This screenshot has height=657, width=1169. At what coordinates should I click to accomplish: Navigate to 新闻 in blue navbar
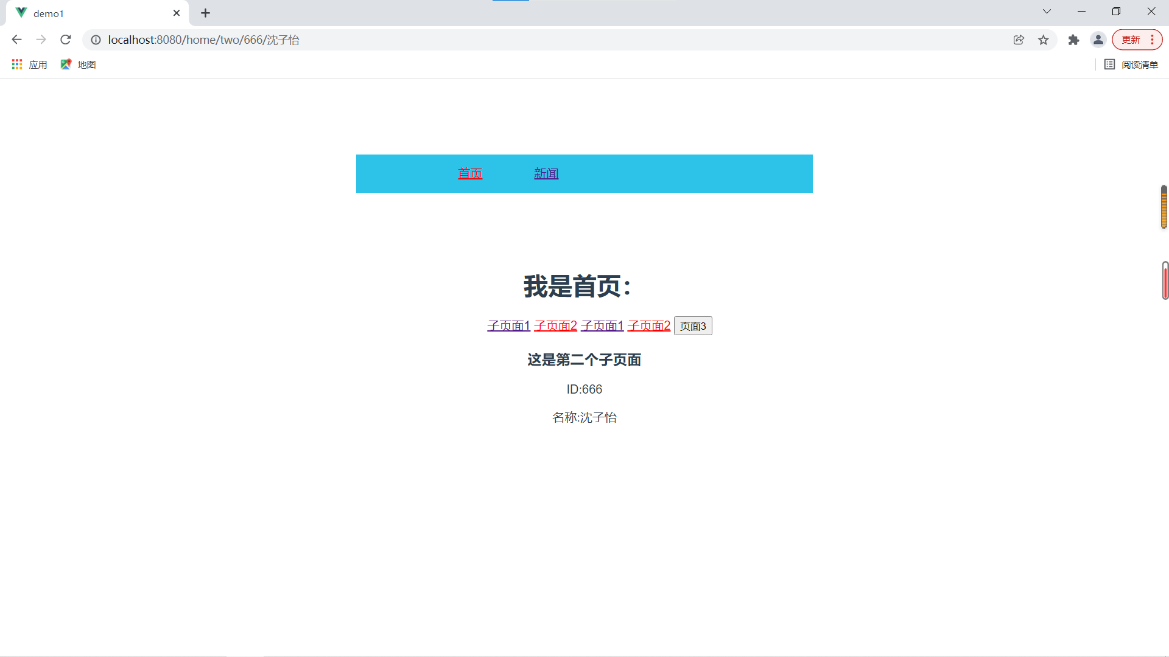[546, 173]
